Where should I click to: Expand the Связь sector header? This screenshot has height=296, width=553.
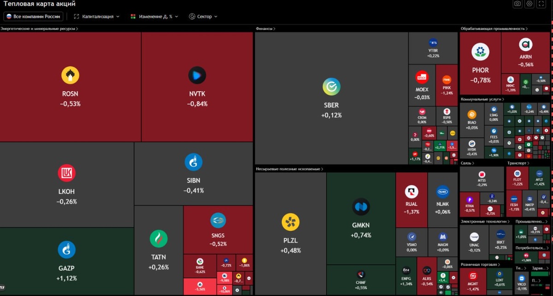(467, 163)
